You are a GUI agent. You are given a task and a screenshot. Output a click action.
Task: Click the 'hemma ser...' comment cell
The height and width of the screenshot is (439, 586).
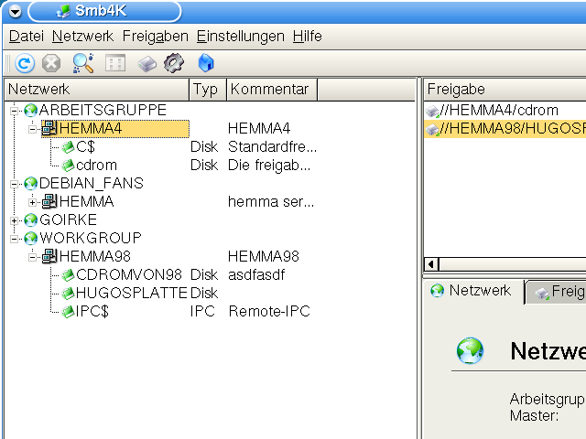pos(271,201)
